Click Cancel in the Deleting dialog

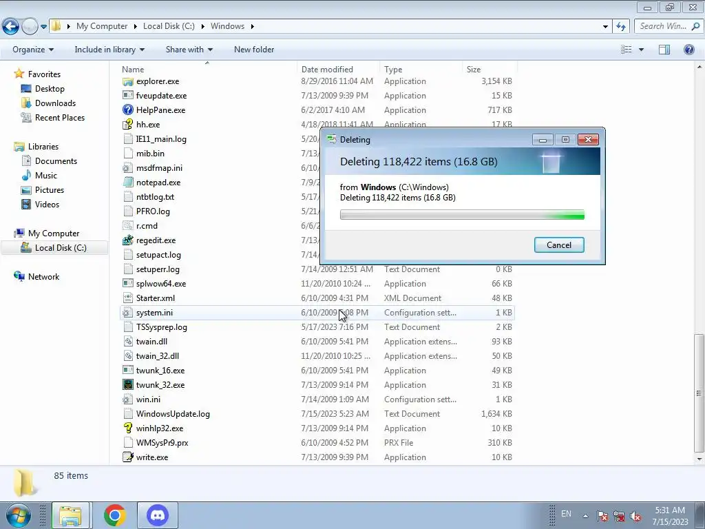tap(559, 245)
